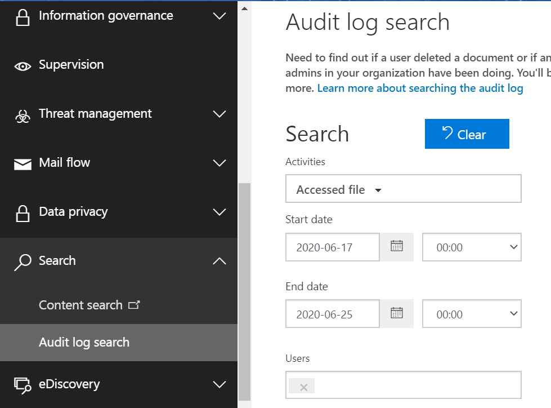Image resolution: width=551 pixels, height=408 pixels.
Task: Click the Threat management biohazard icon
Action: pyautogui.click(x=23, y=116)
